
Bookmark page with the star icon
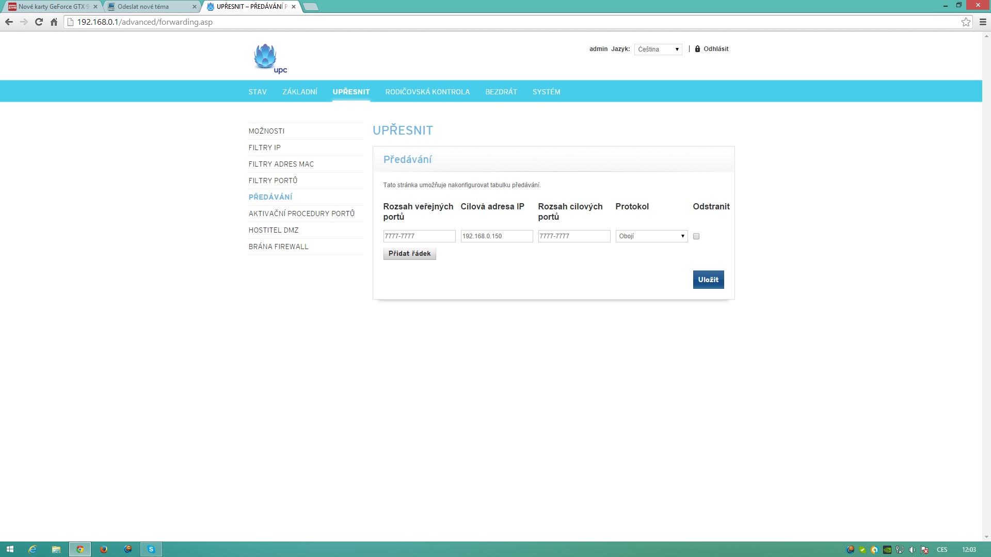(x=966, y=22)
